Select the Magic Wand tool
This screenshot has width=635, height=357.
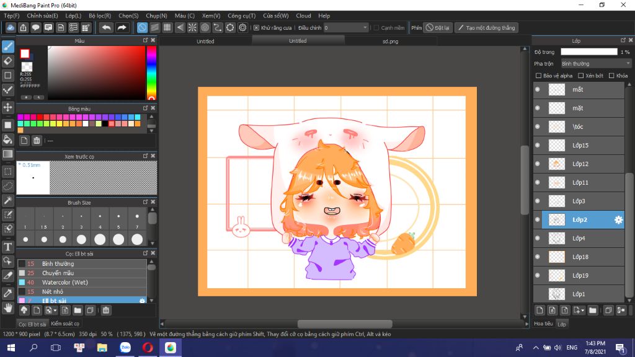point(7,200)
